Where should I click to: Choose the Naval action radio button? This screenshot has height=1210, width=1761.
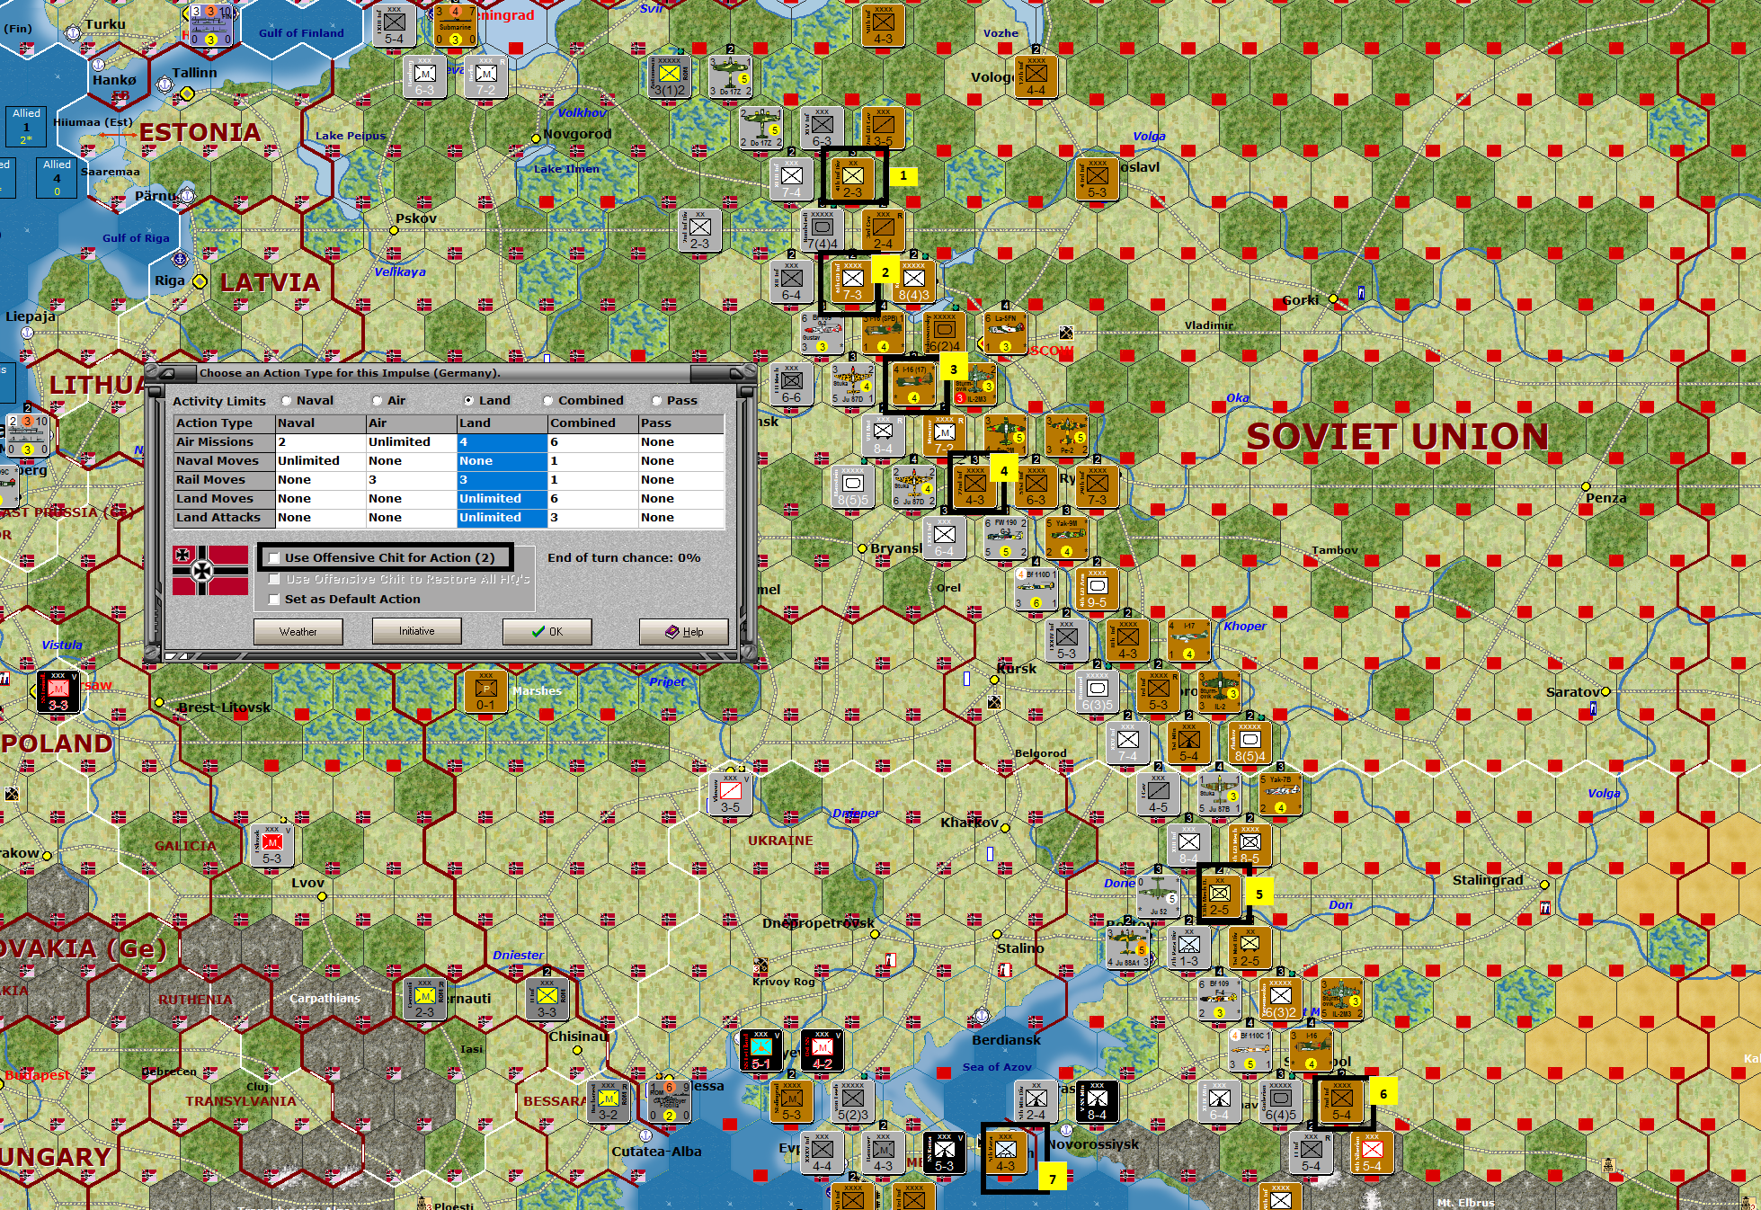[x=287, y=401]
